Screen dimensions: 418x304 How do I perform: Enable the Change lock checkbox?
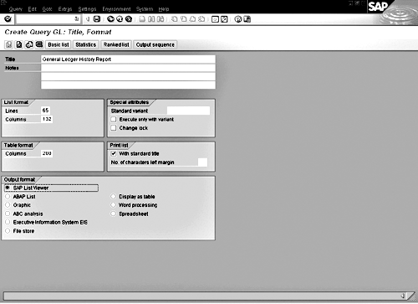114,128
